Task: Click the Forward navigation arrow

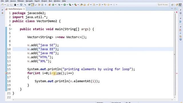Action: coord(114,5)
